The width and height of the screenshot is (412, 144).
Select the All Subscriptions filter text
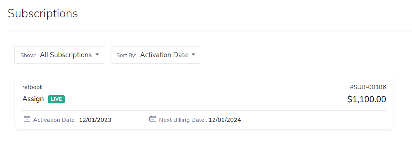tap(66, 55)
